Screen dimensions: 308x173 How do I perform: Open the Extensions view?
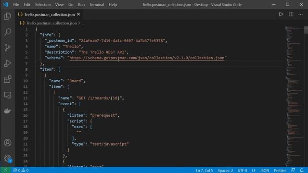click(8, 79)
